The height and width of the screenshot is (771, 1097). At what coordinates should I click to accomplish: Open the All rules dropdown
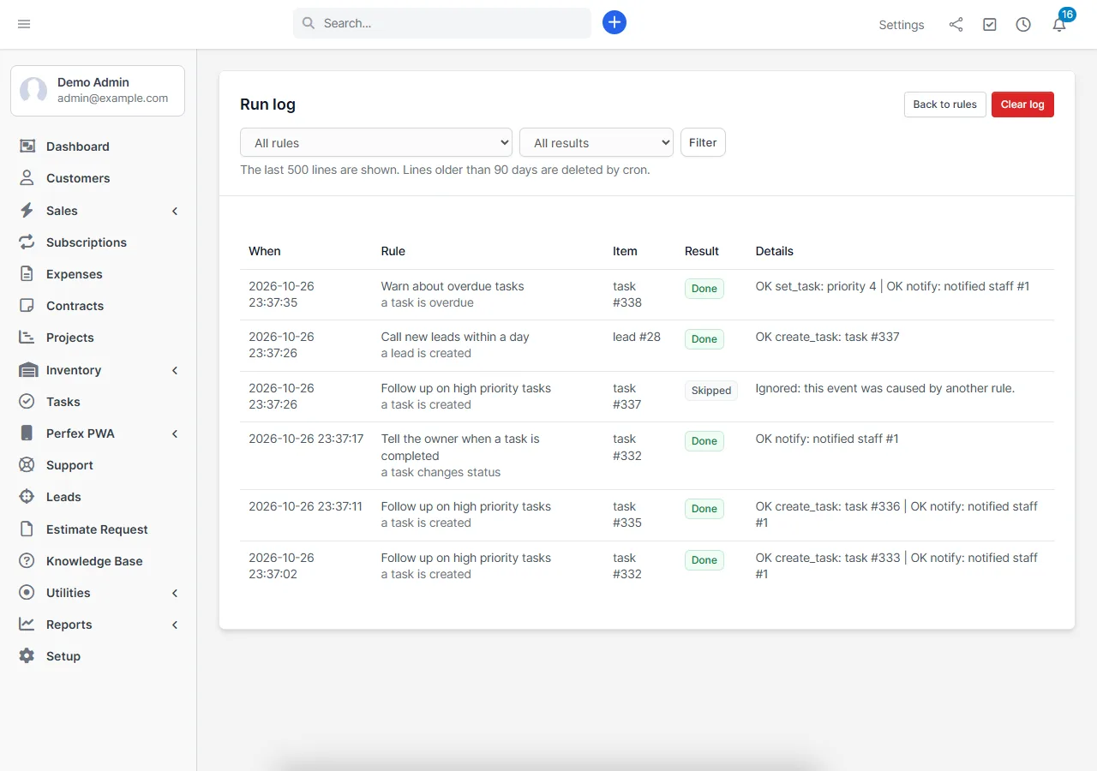tap(376, 143)
